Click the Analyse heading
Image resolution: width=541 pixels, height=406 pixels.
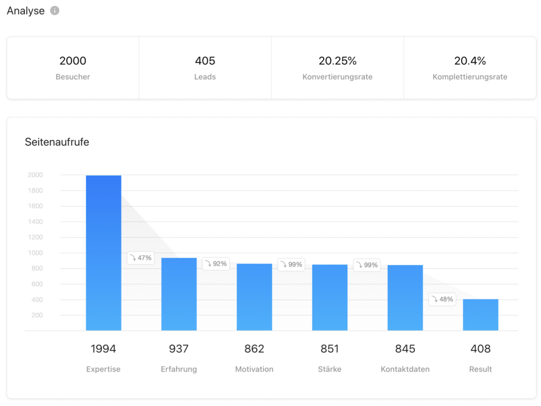[x=25, y=11]
